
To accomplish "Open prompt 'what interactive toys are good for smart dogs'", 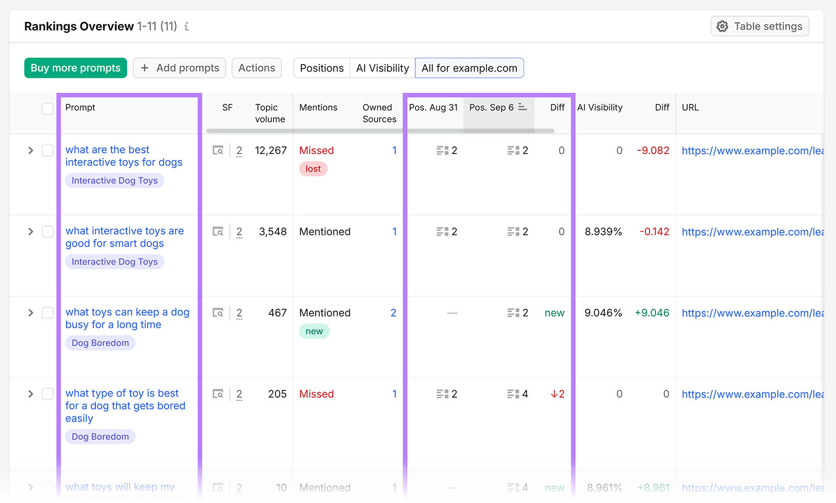I will (x=124, y=237).
